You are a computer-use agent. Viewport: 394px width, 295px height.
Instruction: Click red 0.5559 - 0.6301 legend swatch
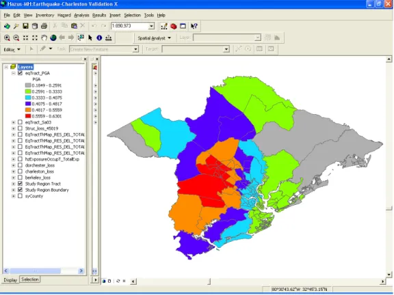tap(28, 116)
